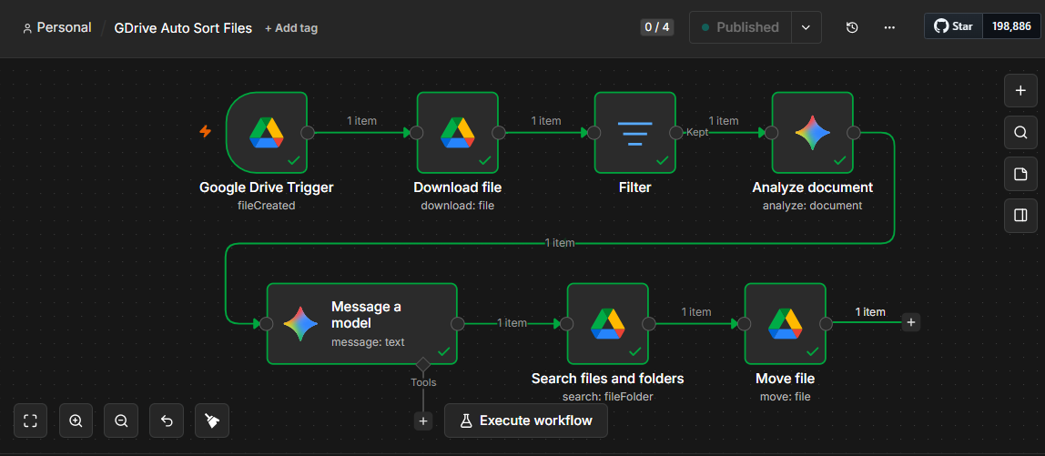Zoom in on the canvas

click(x=76, y=421)
